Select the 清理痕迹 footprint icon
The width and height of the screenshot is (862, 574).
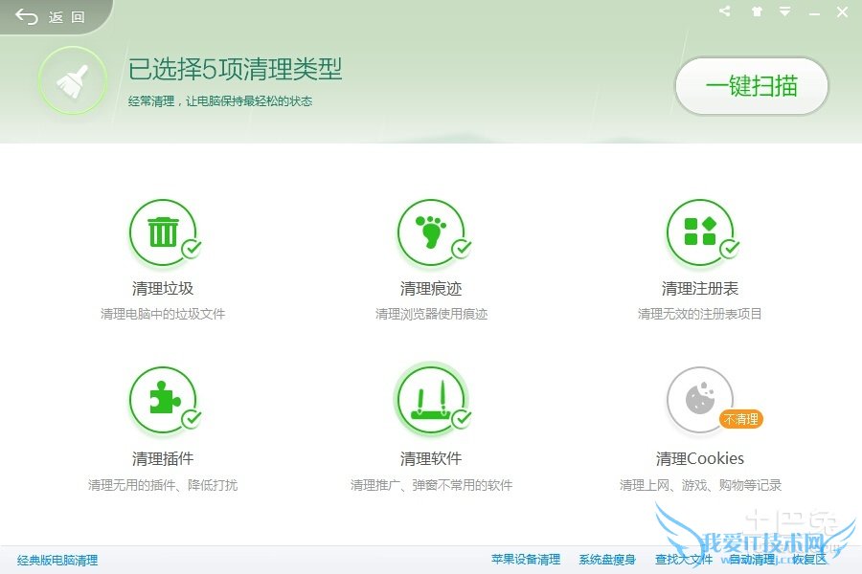(431, 232)
